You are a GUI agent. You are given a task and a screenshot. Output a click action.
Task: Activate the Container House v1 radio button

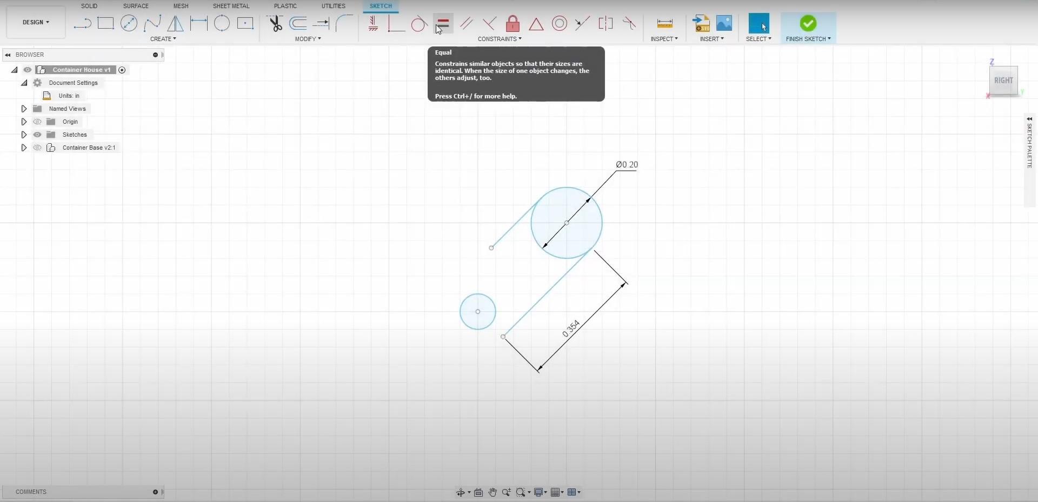tap(122, 70)
